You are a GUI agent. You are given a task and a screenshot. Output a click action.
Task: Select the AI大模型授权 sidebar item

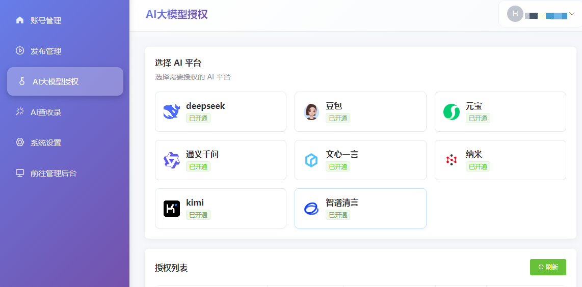pyautogui.click(x=65, y=81)
